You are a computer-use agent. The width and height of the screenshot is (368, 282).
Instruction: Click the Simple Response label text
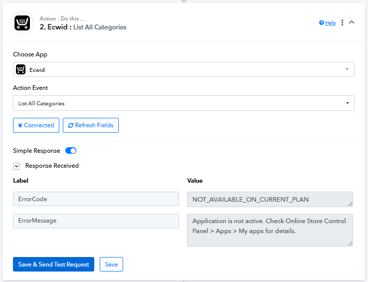pyautogui.click(x=36, y=151)
